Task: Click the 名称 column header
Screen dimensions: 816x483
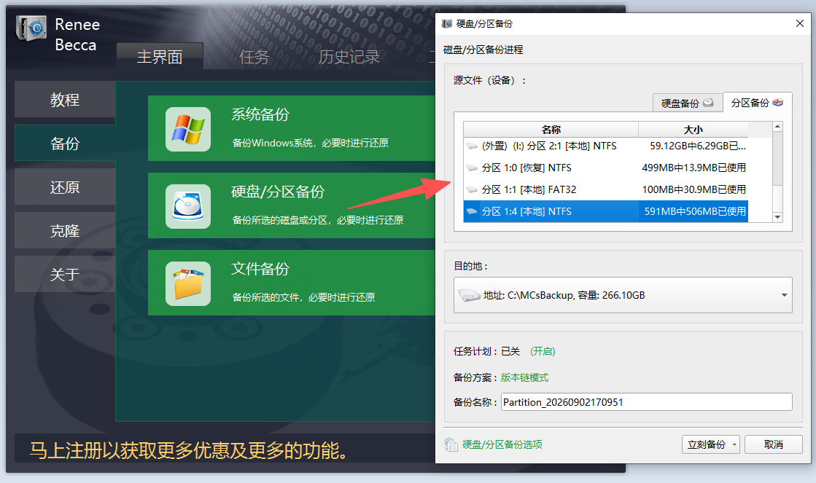Action: 551,130
